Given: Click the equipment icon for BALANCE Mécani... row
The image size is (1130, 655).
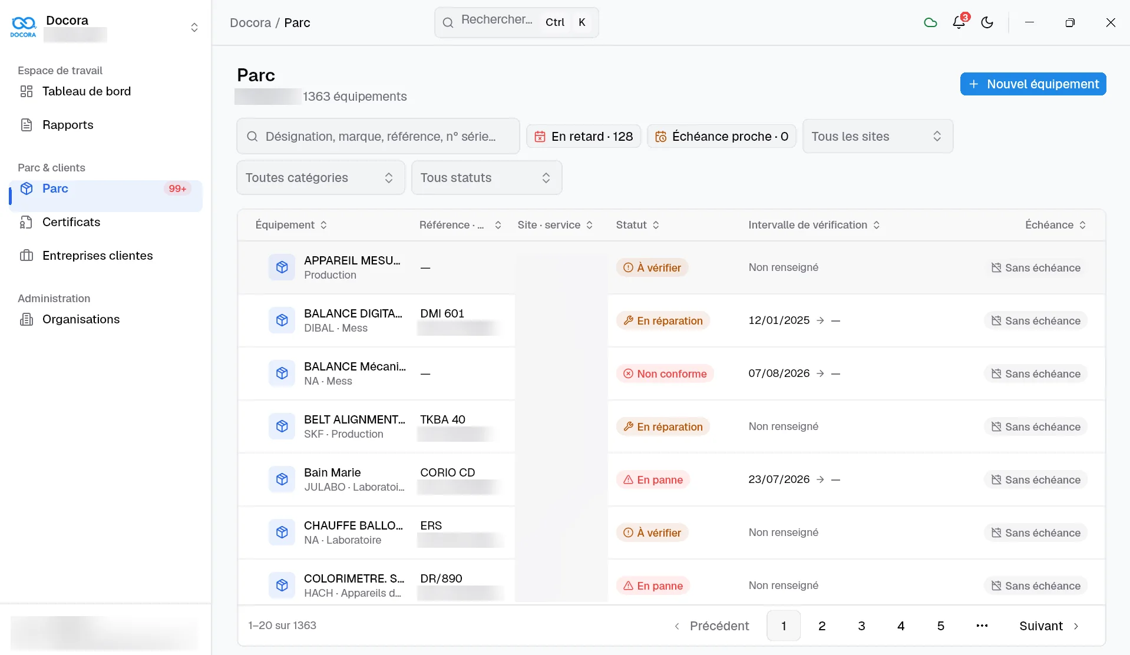Looking at the screenshot, I should coord(282,373).
